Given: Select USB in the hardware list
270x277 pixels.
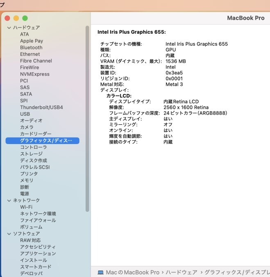Looking at the screenshot, I should click(25, 114).
